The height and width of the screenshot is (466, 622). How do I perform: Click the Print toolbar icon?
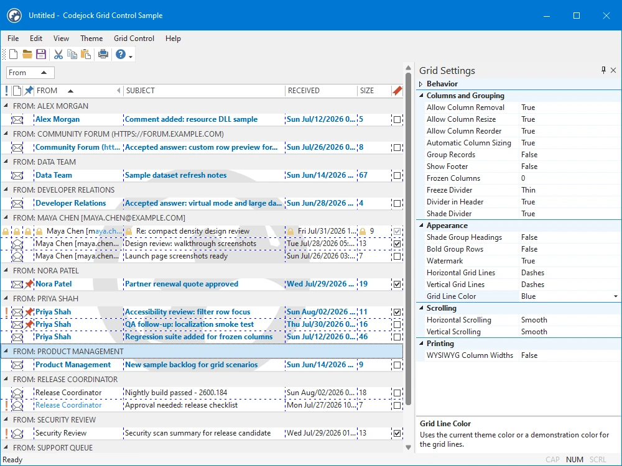[x=103, y=54]
